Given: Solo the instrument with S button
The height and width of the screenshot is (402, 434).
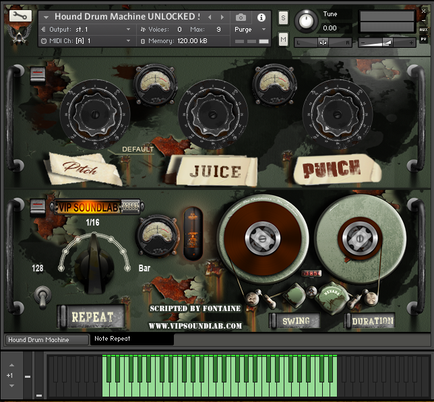Looking at the screenshot, I should 283,18.
